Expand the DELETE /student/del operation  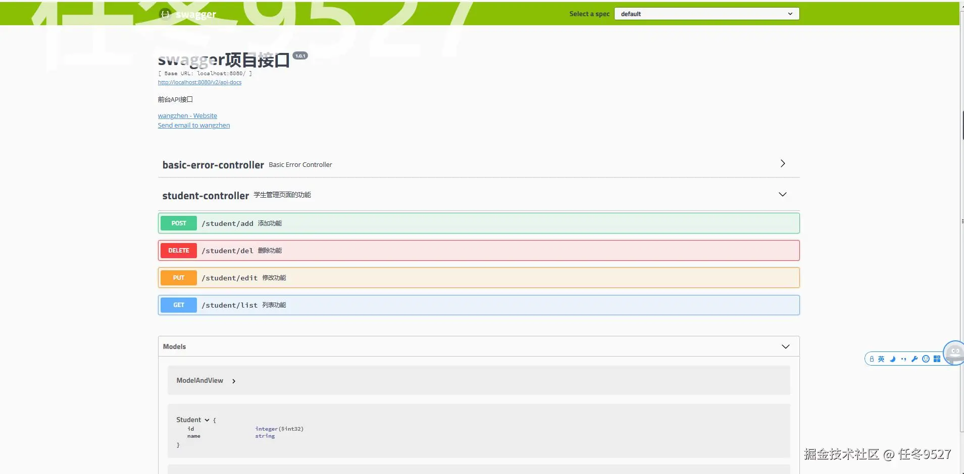[x=479, y=251]
